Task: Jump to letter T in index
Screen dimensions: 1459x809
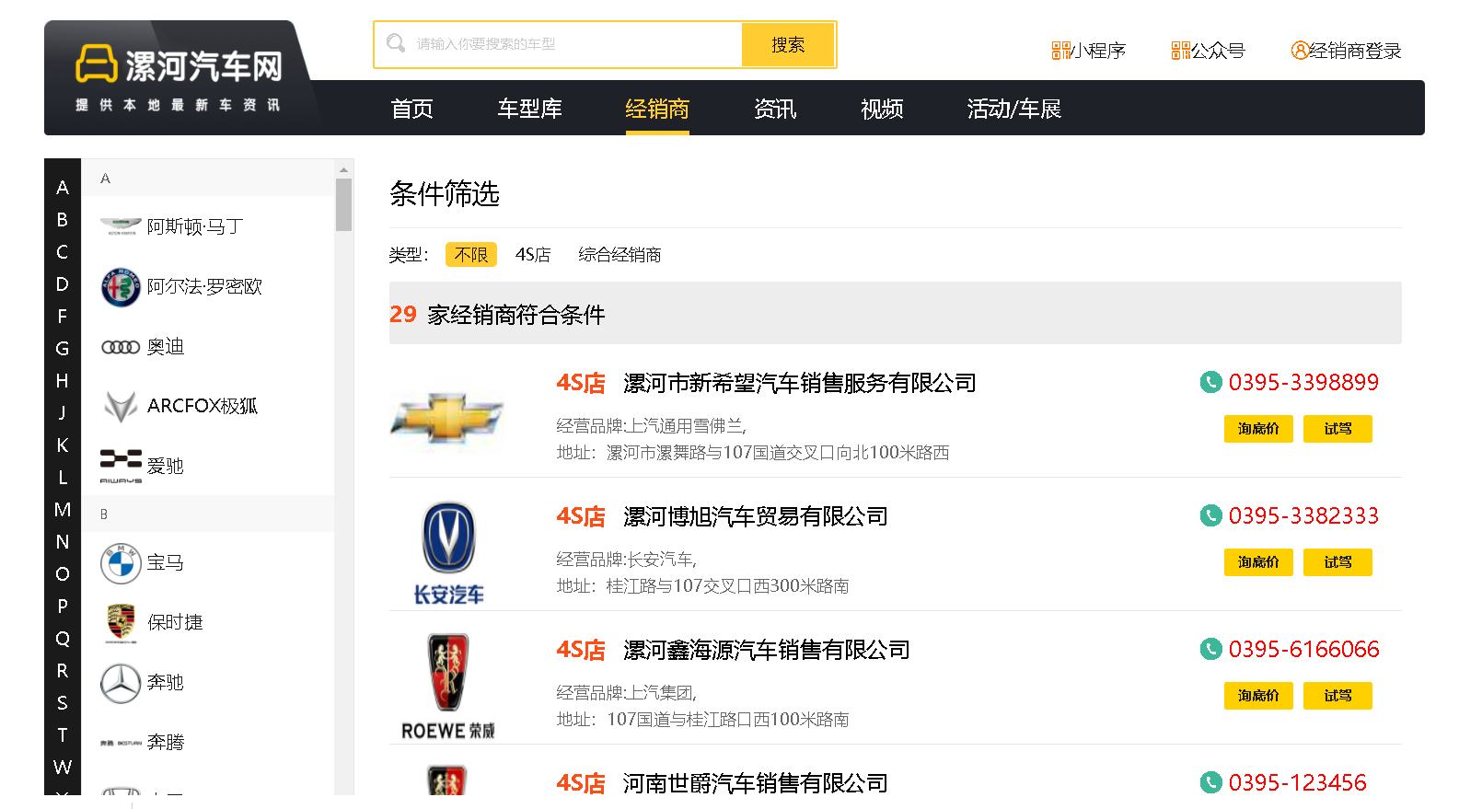Action: [x=63, y=735]
